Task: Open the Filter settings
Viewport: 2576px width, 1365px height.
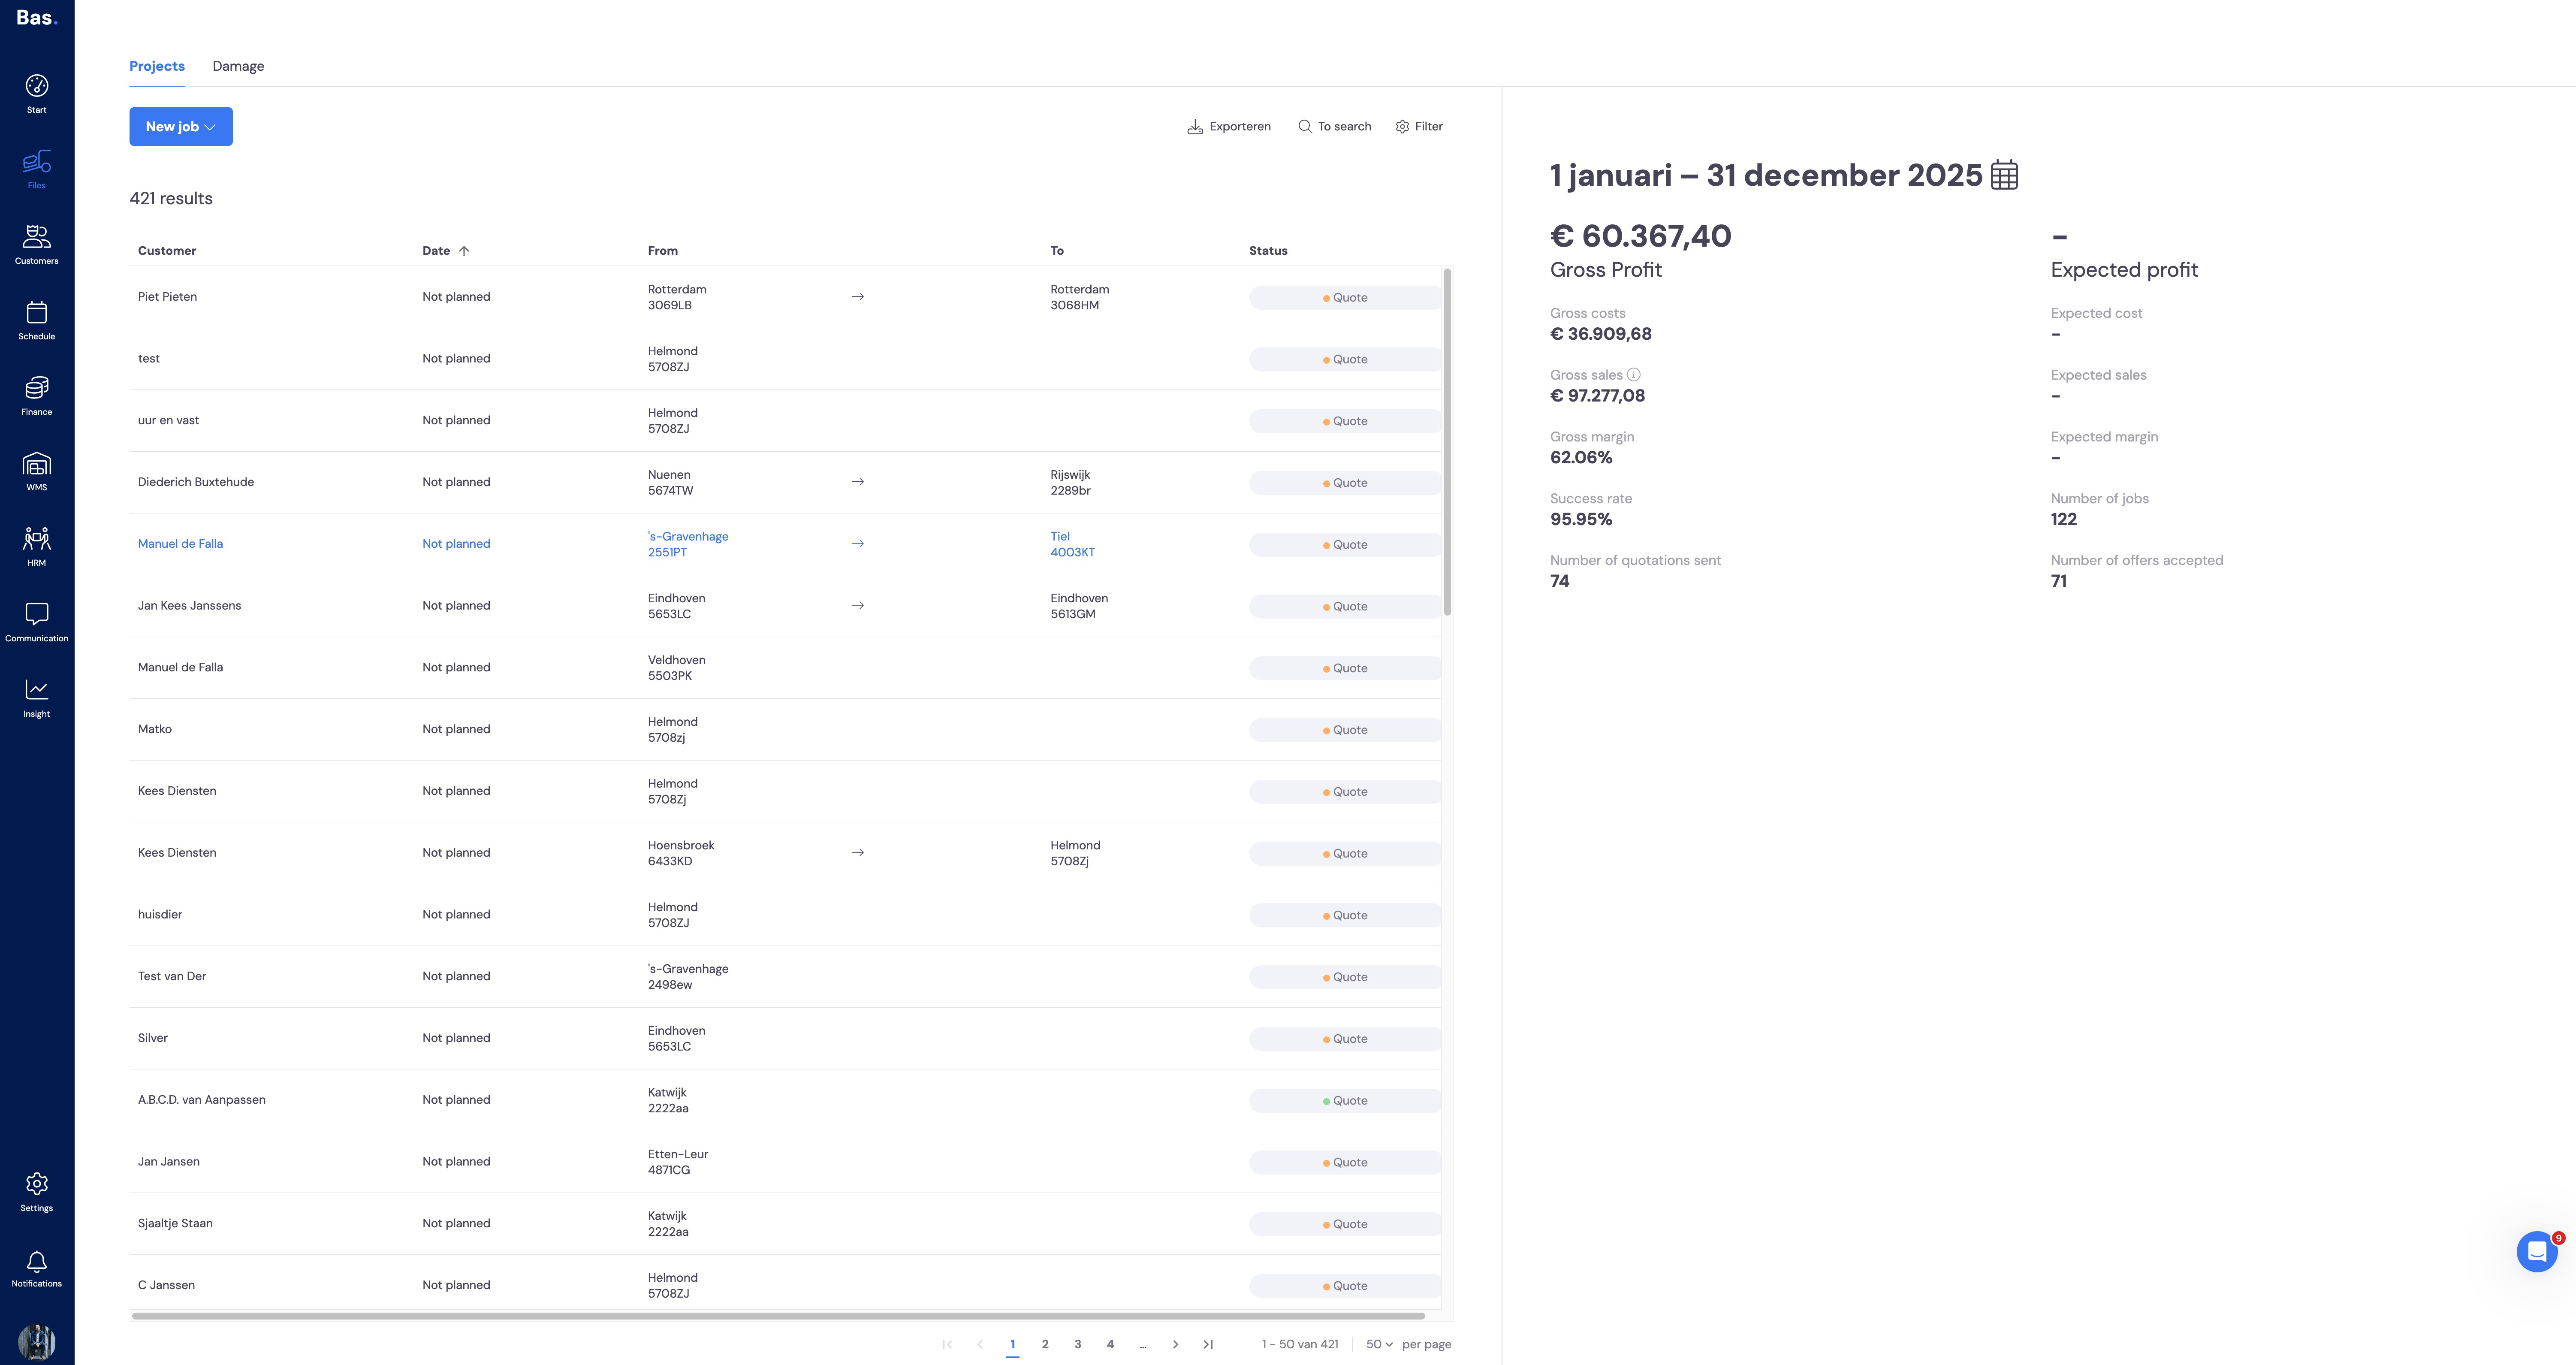Action: pyautogui.click(x=1419, y=127)
